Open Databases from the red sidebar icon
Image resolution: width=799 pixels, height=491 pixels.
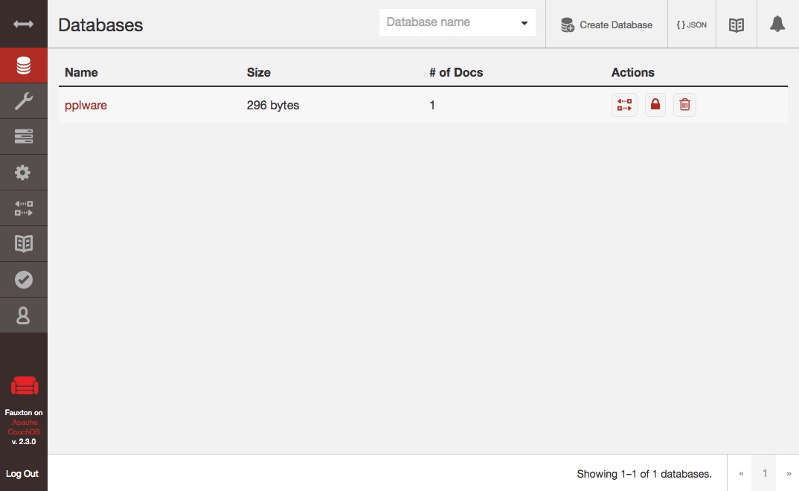(23, 65)
